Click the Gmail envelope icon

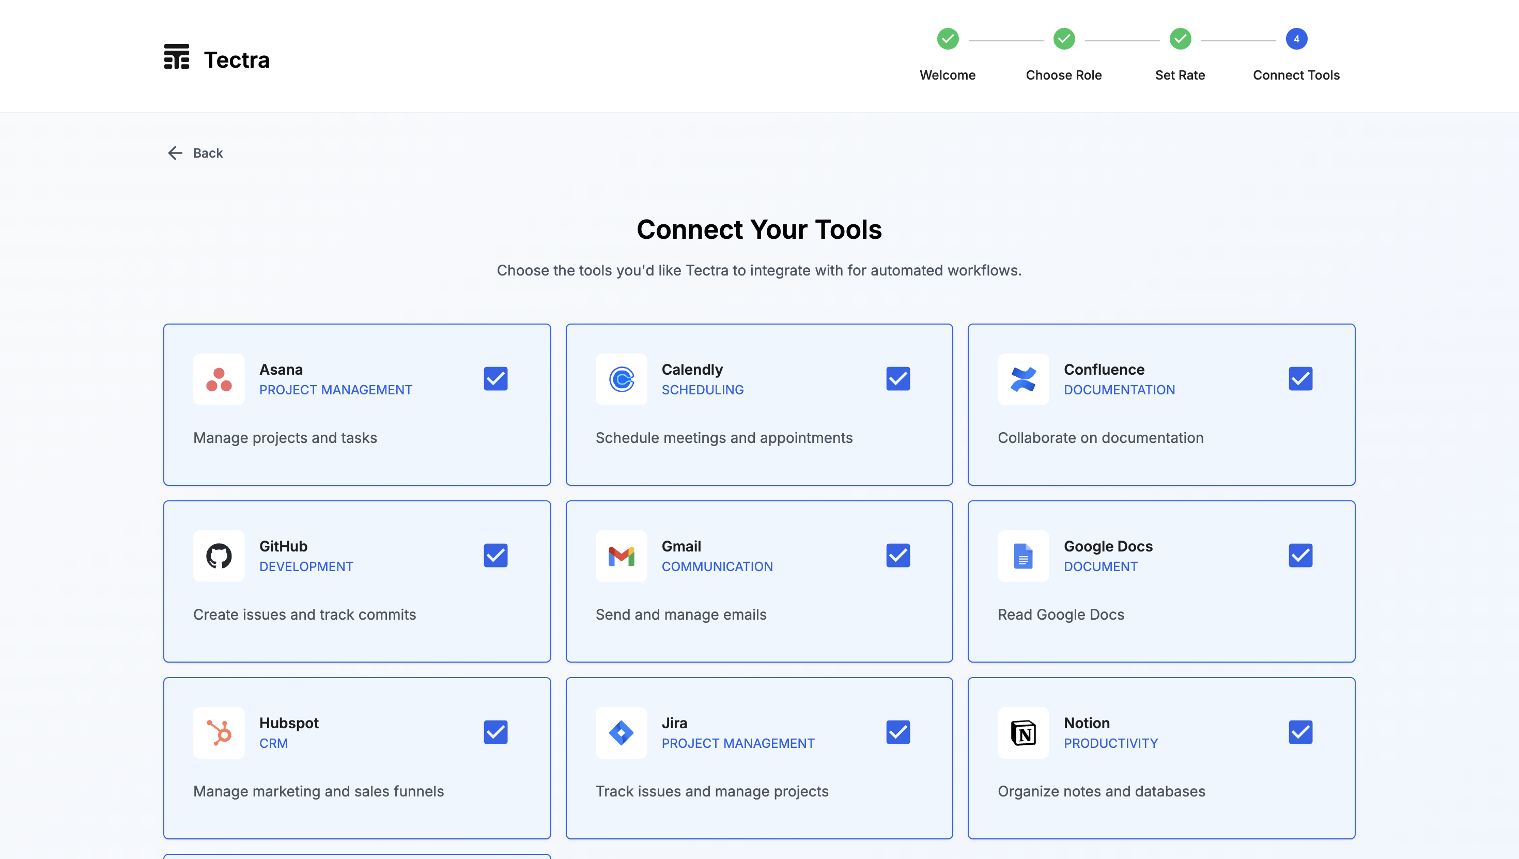click(621, 556)
